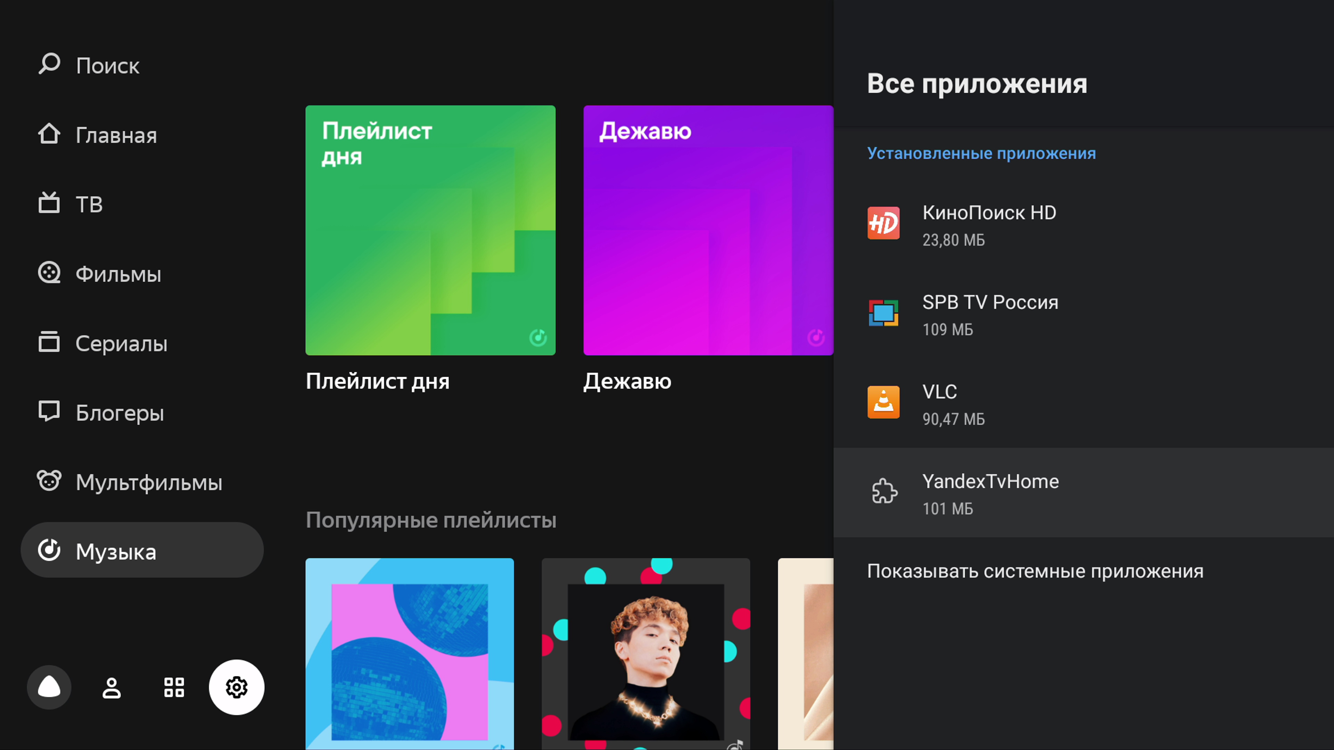
Task: Select the КиноПоиск HD app icon
Action: (x=883, y=223)
